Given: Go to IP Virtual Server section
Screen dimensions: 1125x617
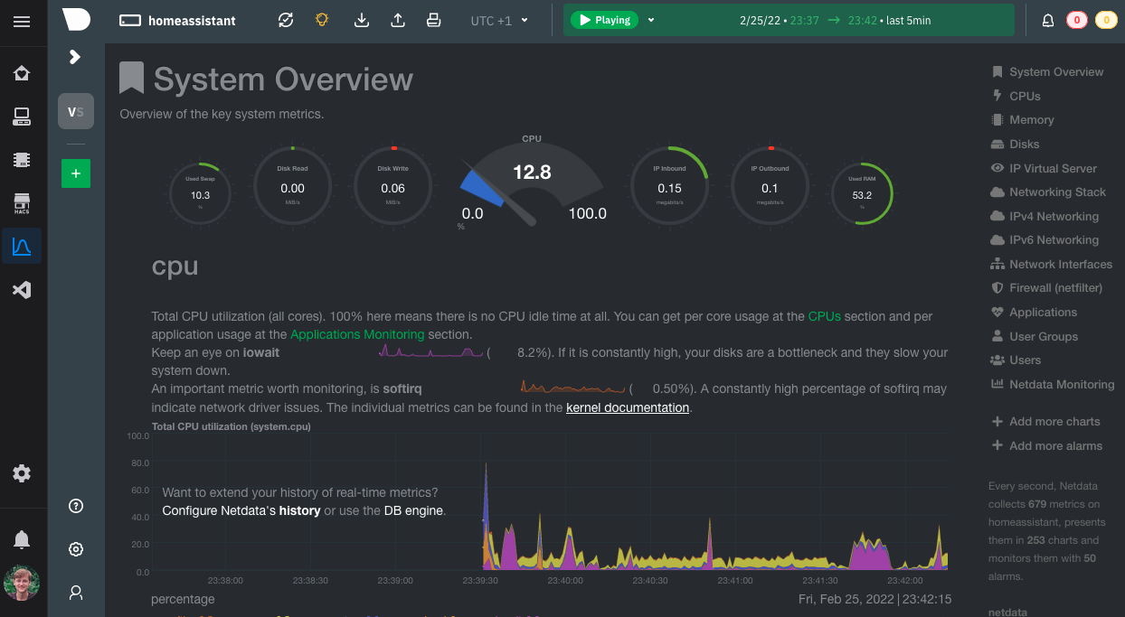Looking at the screenshot, I should (x=1044, y=168).
